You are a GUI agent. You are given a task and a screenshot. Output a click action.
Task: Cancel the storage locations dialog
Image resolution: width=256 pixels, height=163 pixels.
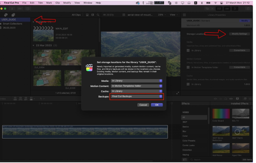point(143,105)
